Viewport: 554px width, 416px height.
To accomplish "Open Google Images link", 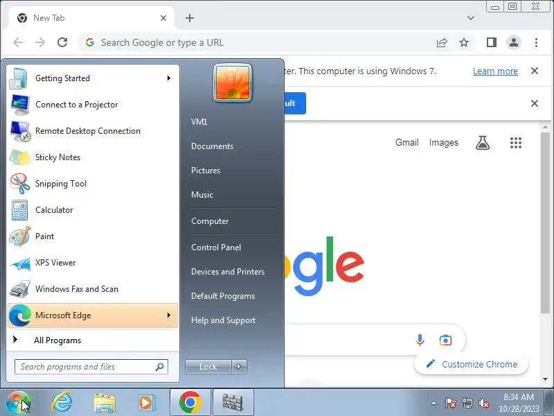I will pos(444,143).
